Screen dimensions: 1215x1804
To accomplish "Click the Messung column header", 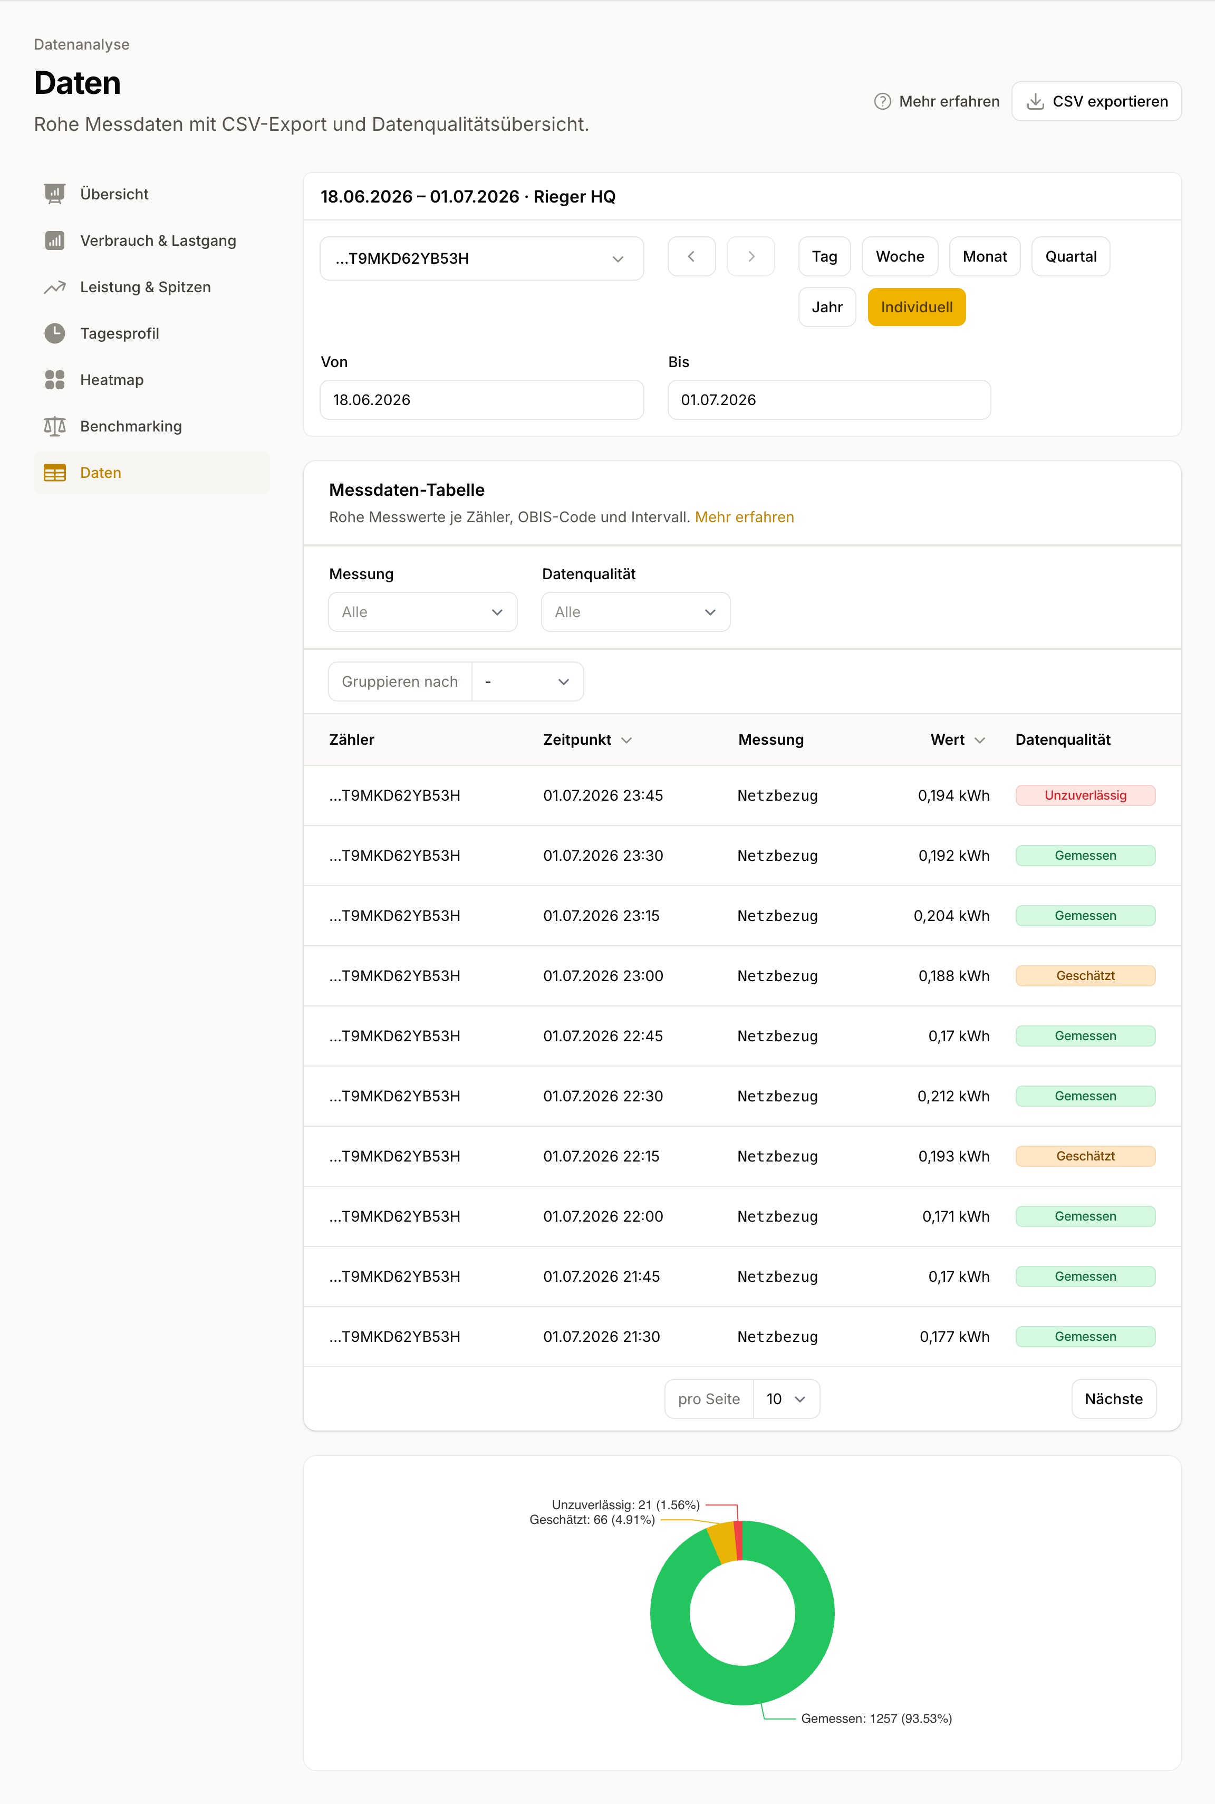I will (771, 740).
